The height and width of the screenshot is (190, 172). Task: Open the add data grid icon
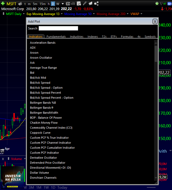click(x=79, y=4)
